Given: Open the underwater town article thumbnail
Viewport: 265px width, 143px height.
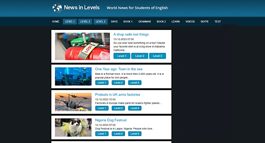Looking at the screenshot, I should click(x=73, y=76).
